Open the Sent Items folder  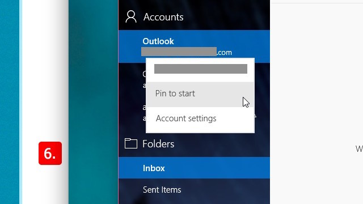(x=194, y=190)
